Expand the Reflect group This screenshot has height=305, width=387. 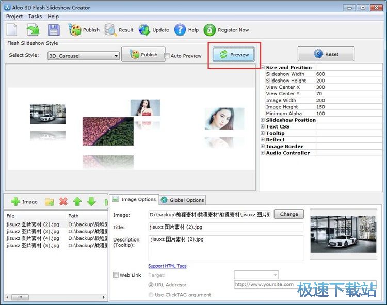coord(263,139)
